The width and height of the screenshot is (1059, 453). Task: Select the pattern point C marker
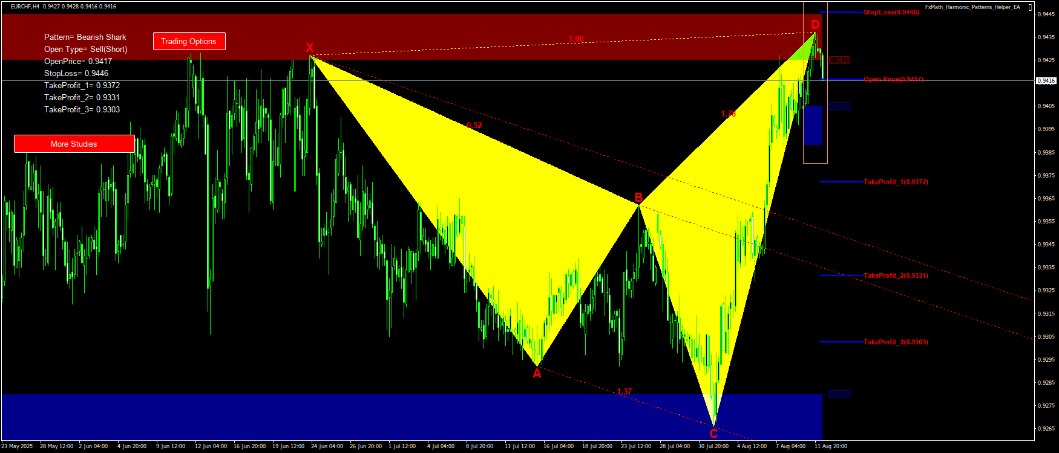click(x=713, y=434)
